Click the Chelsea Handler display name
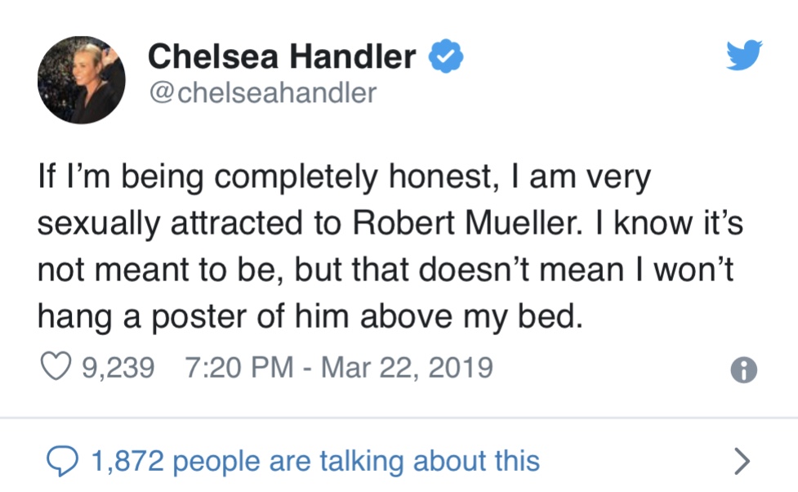 282,56
